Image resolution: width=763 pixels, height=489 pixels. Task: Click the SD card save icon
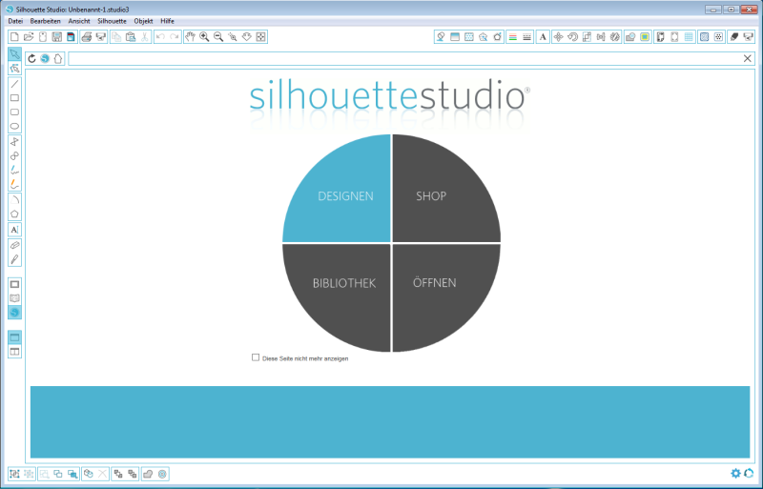(x=71, y=37)
